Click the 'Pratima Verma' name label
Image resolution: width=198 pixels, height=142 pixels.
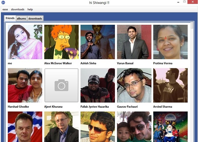click(163, 63)
